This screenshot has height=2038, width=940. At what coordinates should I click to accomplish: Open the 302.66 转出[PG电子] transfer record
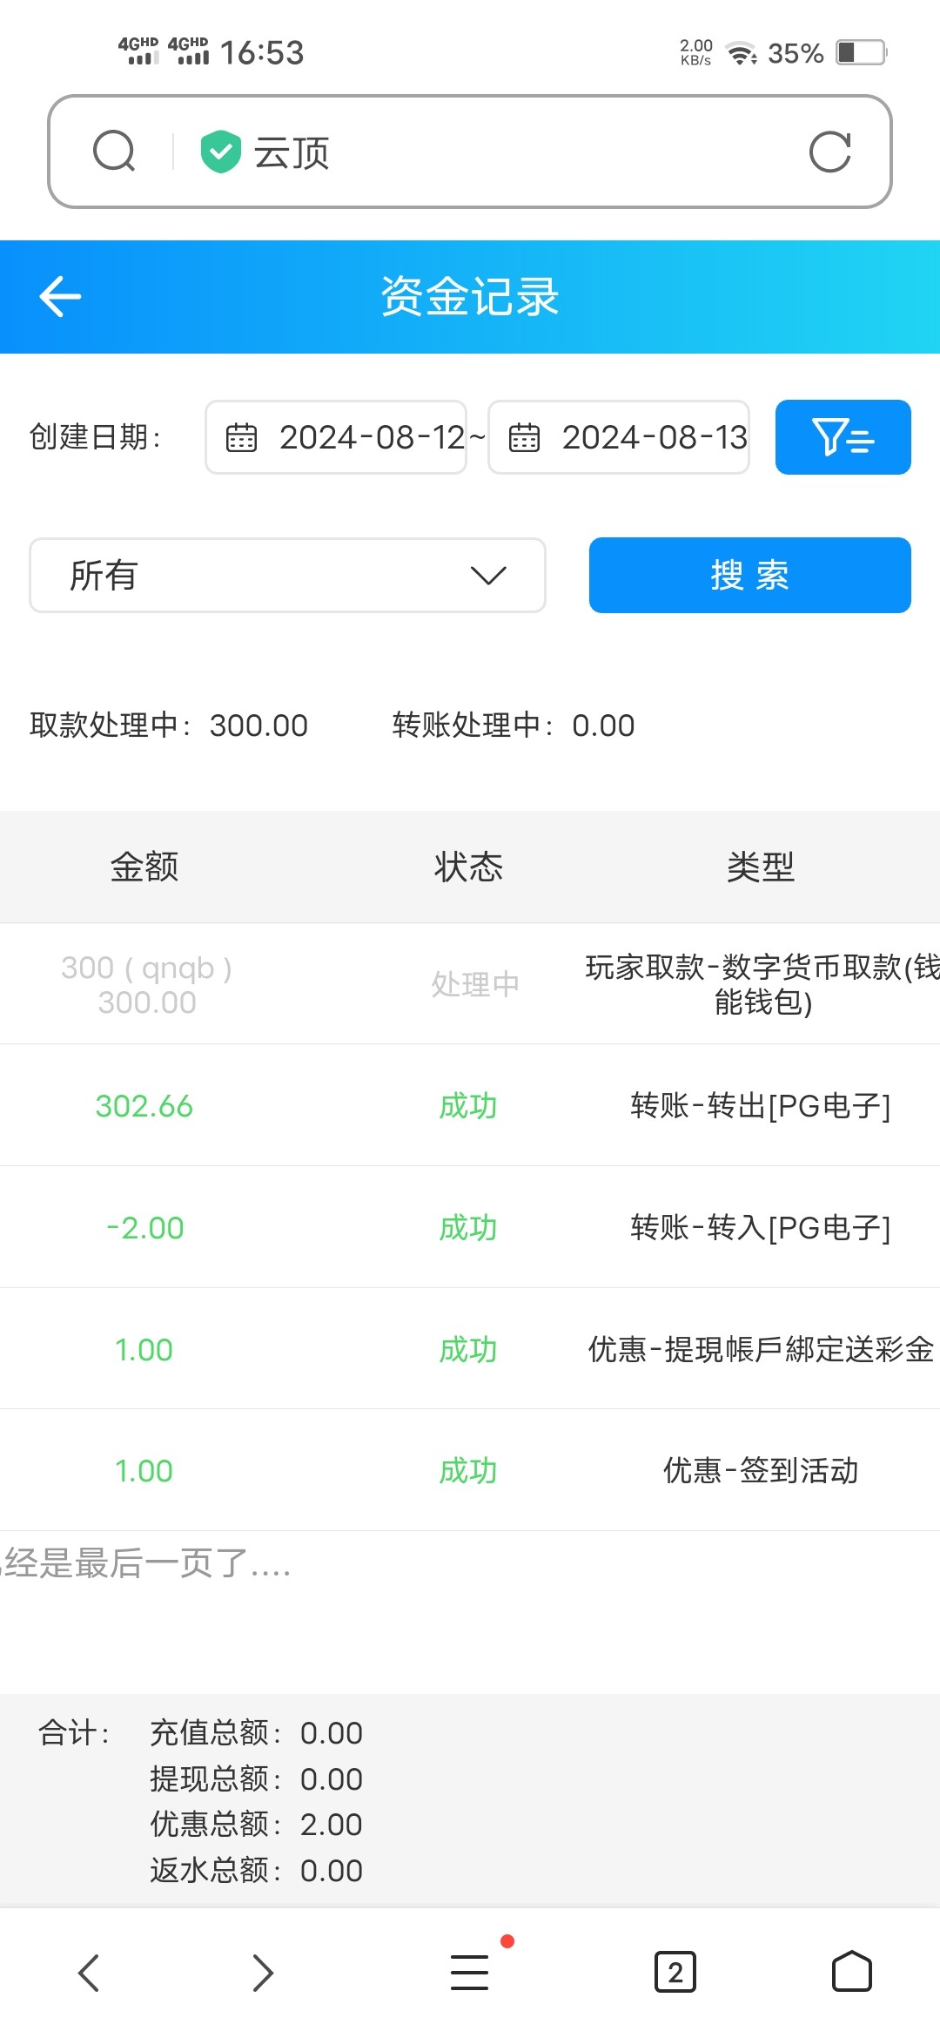[470, 1106]
